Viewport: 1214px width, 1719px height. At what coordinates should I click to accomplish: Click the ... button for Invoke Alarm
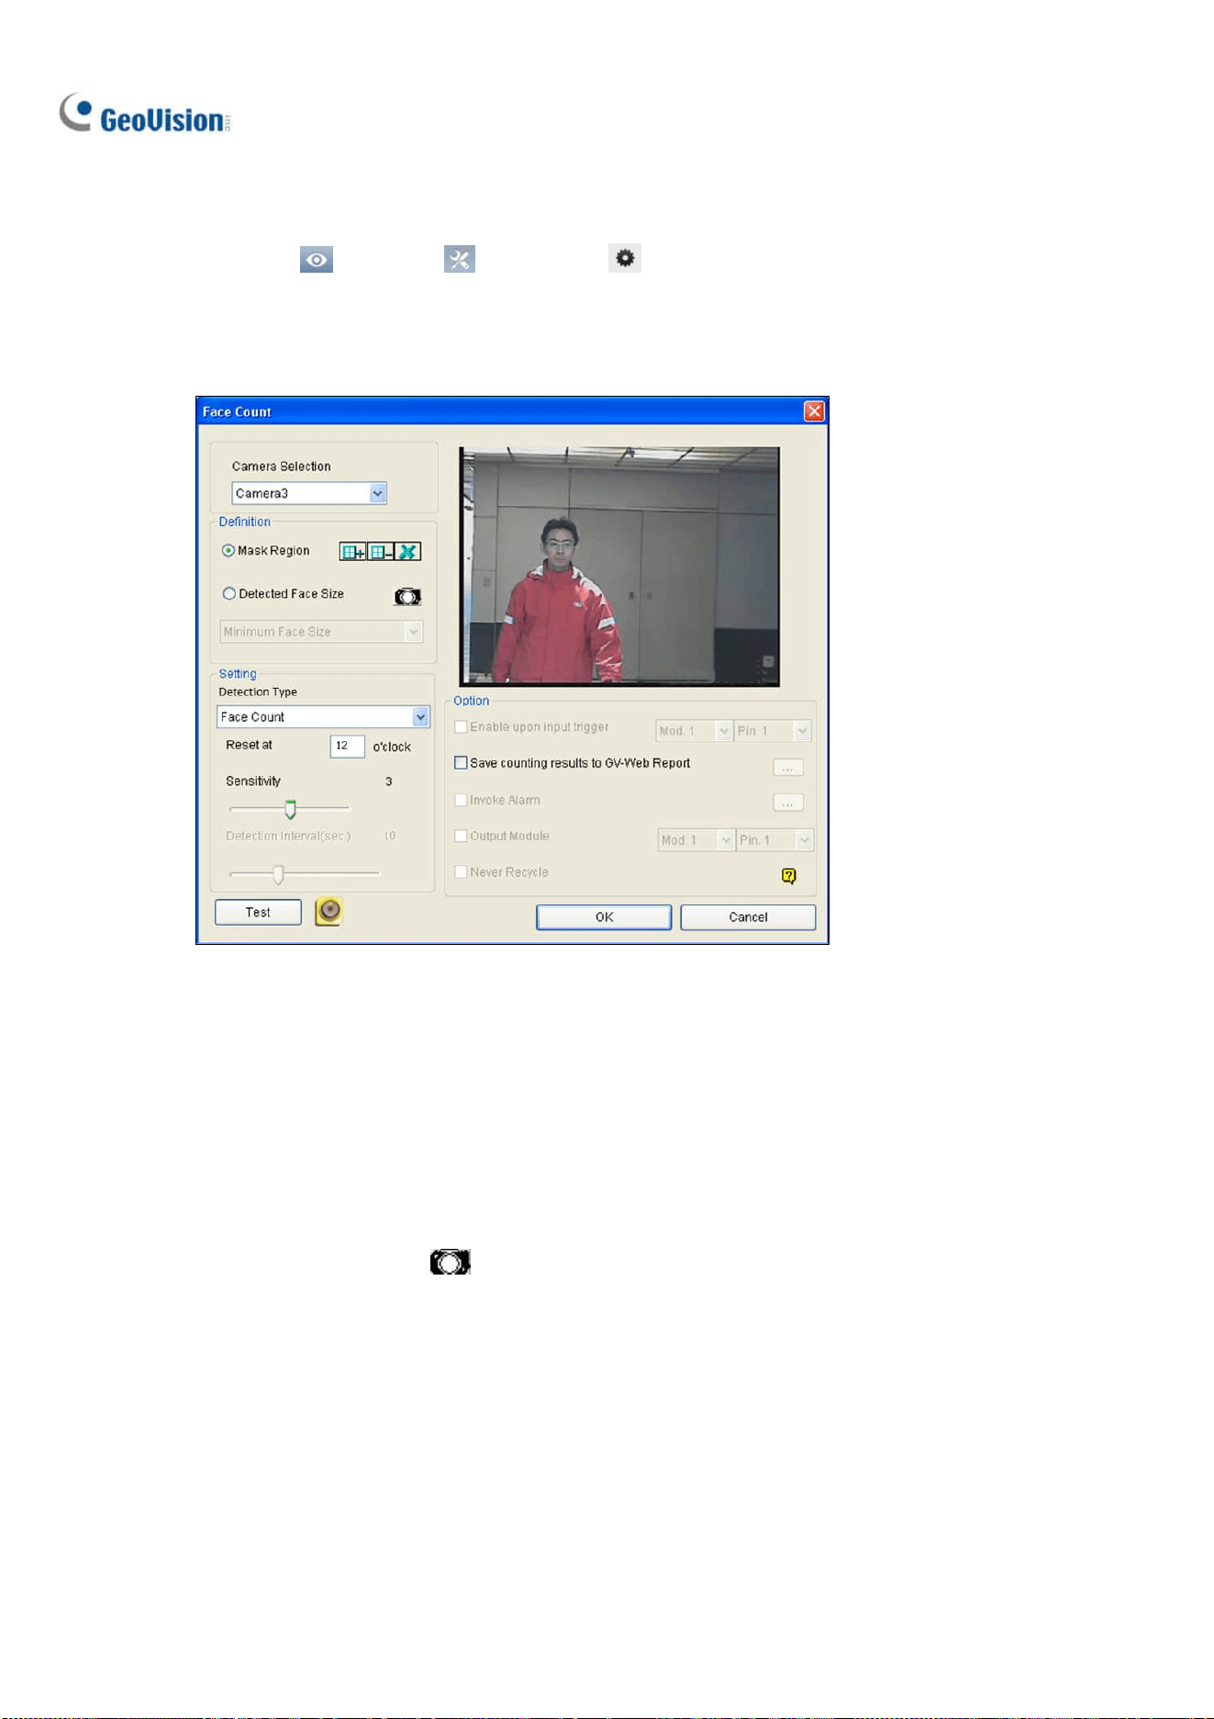tap(788, 803)
